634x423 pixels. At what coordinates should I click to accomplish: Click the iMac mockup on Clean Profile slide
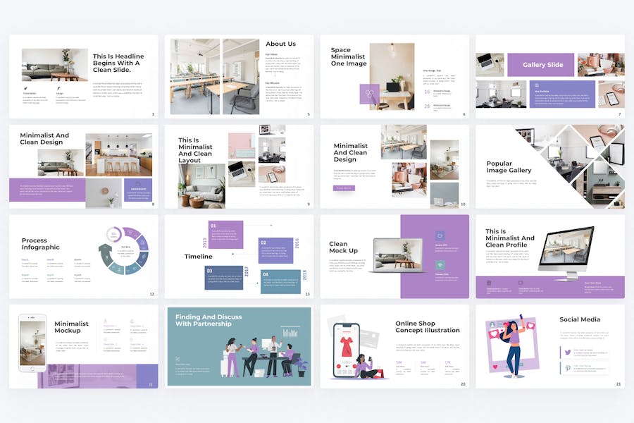pos(567,253)
